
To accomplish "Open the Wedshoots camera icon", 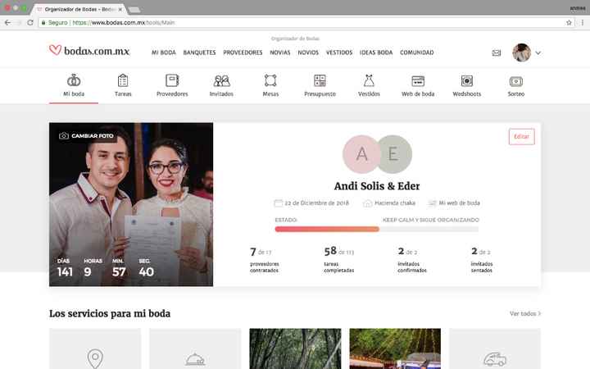I will coord(466,81).
